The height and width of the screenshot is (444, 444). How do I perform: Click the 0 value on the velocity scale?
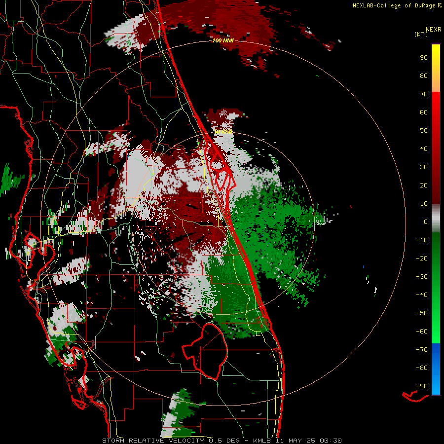(x=426, y=222)
